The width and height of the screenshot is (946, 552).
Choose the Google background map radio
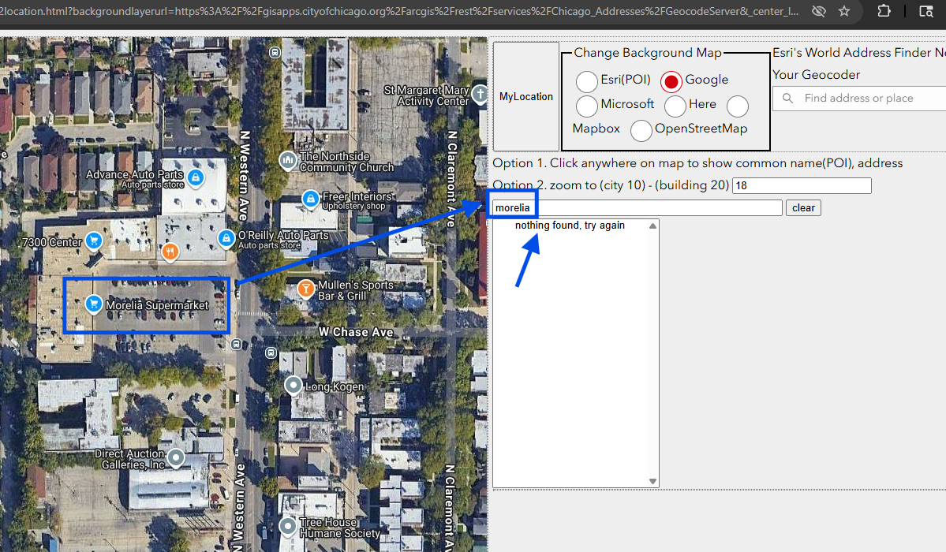click(x=671, y=81)
